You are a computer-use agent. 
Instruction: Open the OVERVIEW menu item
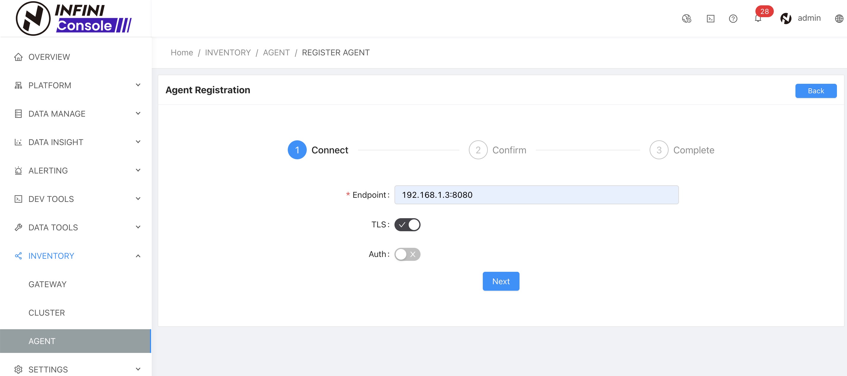coord(76,57)
